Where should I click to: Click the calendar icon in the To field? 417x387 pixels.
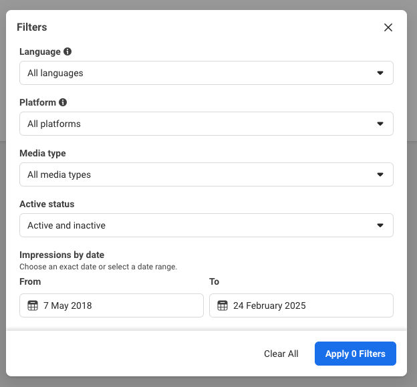pos(223,305)
